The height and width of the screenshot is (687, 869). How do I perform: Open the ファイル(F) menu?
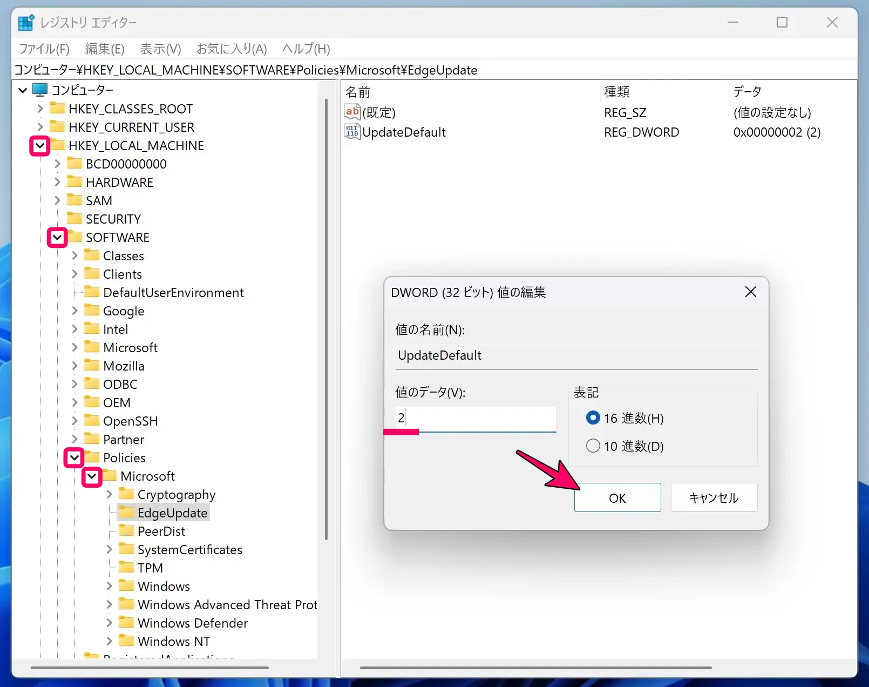pos(44,49)
